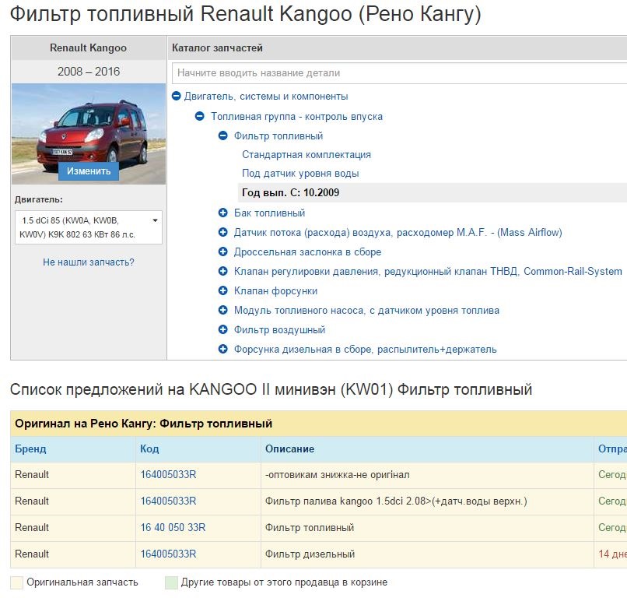Screen dimensions: 627x598
Task: Click the Изменить button on car photo
Action: click(x=89, y=171)
